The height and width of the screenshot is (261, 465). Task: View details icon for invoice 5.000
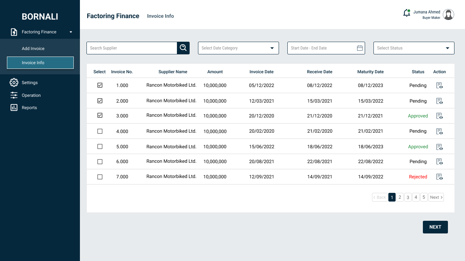pyautogui.click(x=440, y=147)
